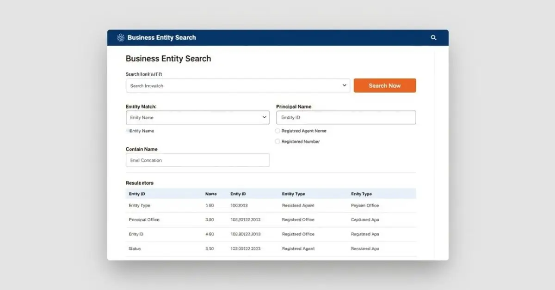Click the Enel Concation input under Contain Name

click(197, 160)
